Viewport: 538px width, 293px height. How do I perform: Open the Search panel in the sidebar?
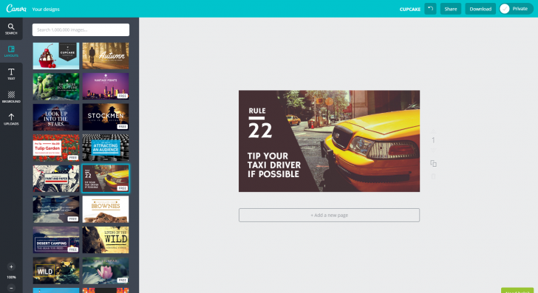(11, 29)
